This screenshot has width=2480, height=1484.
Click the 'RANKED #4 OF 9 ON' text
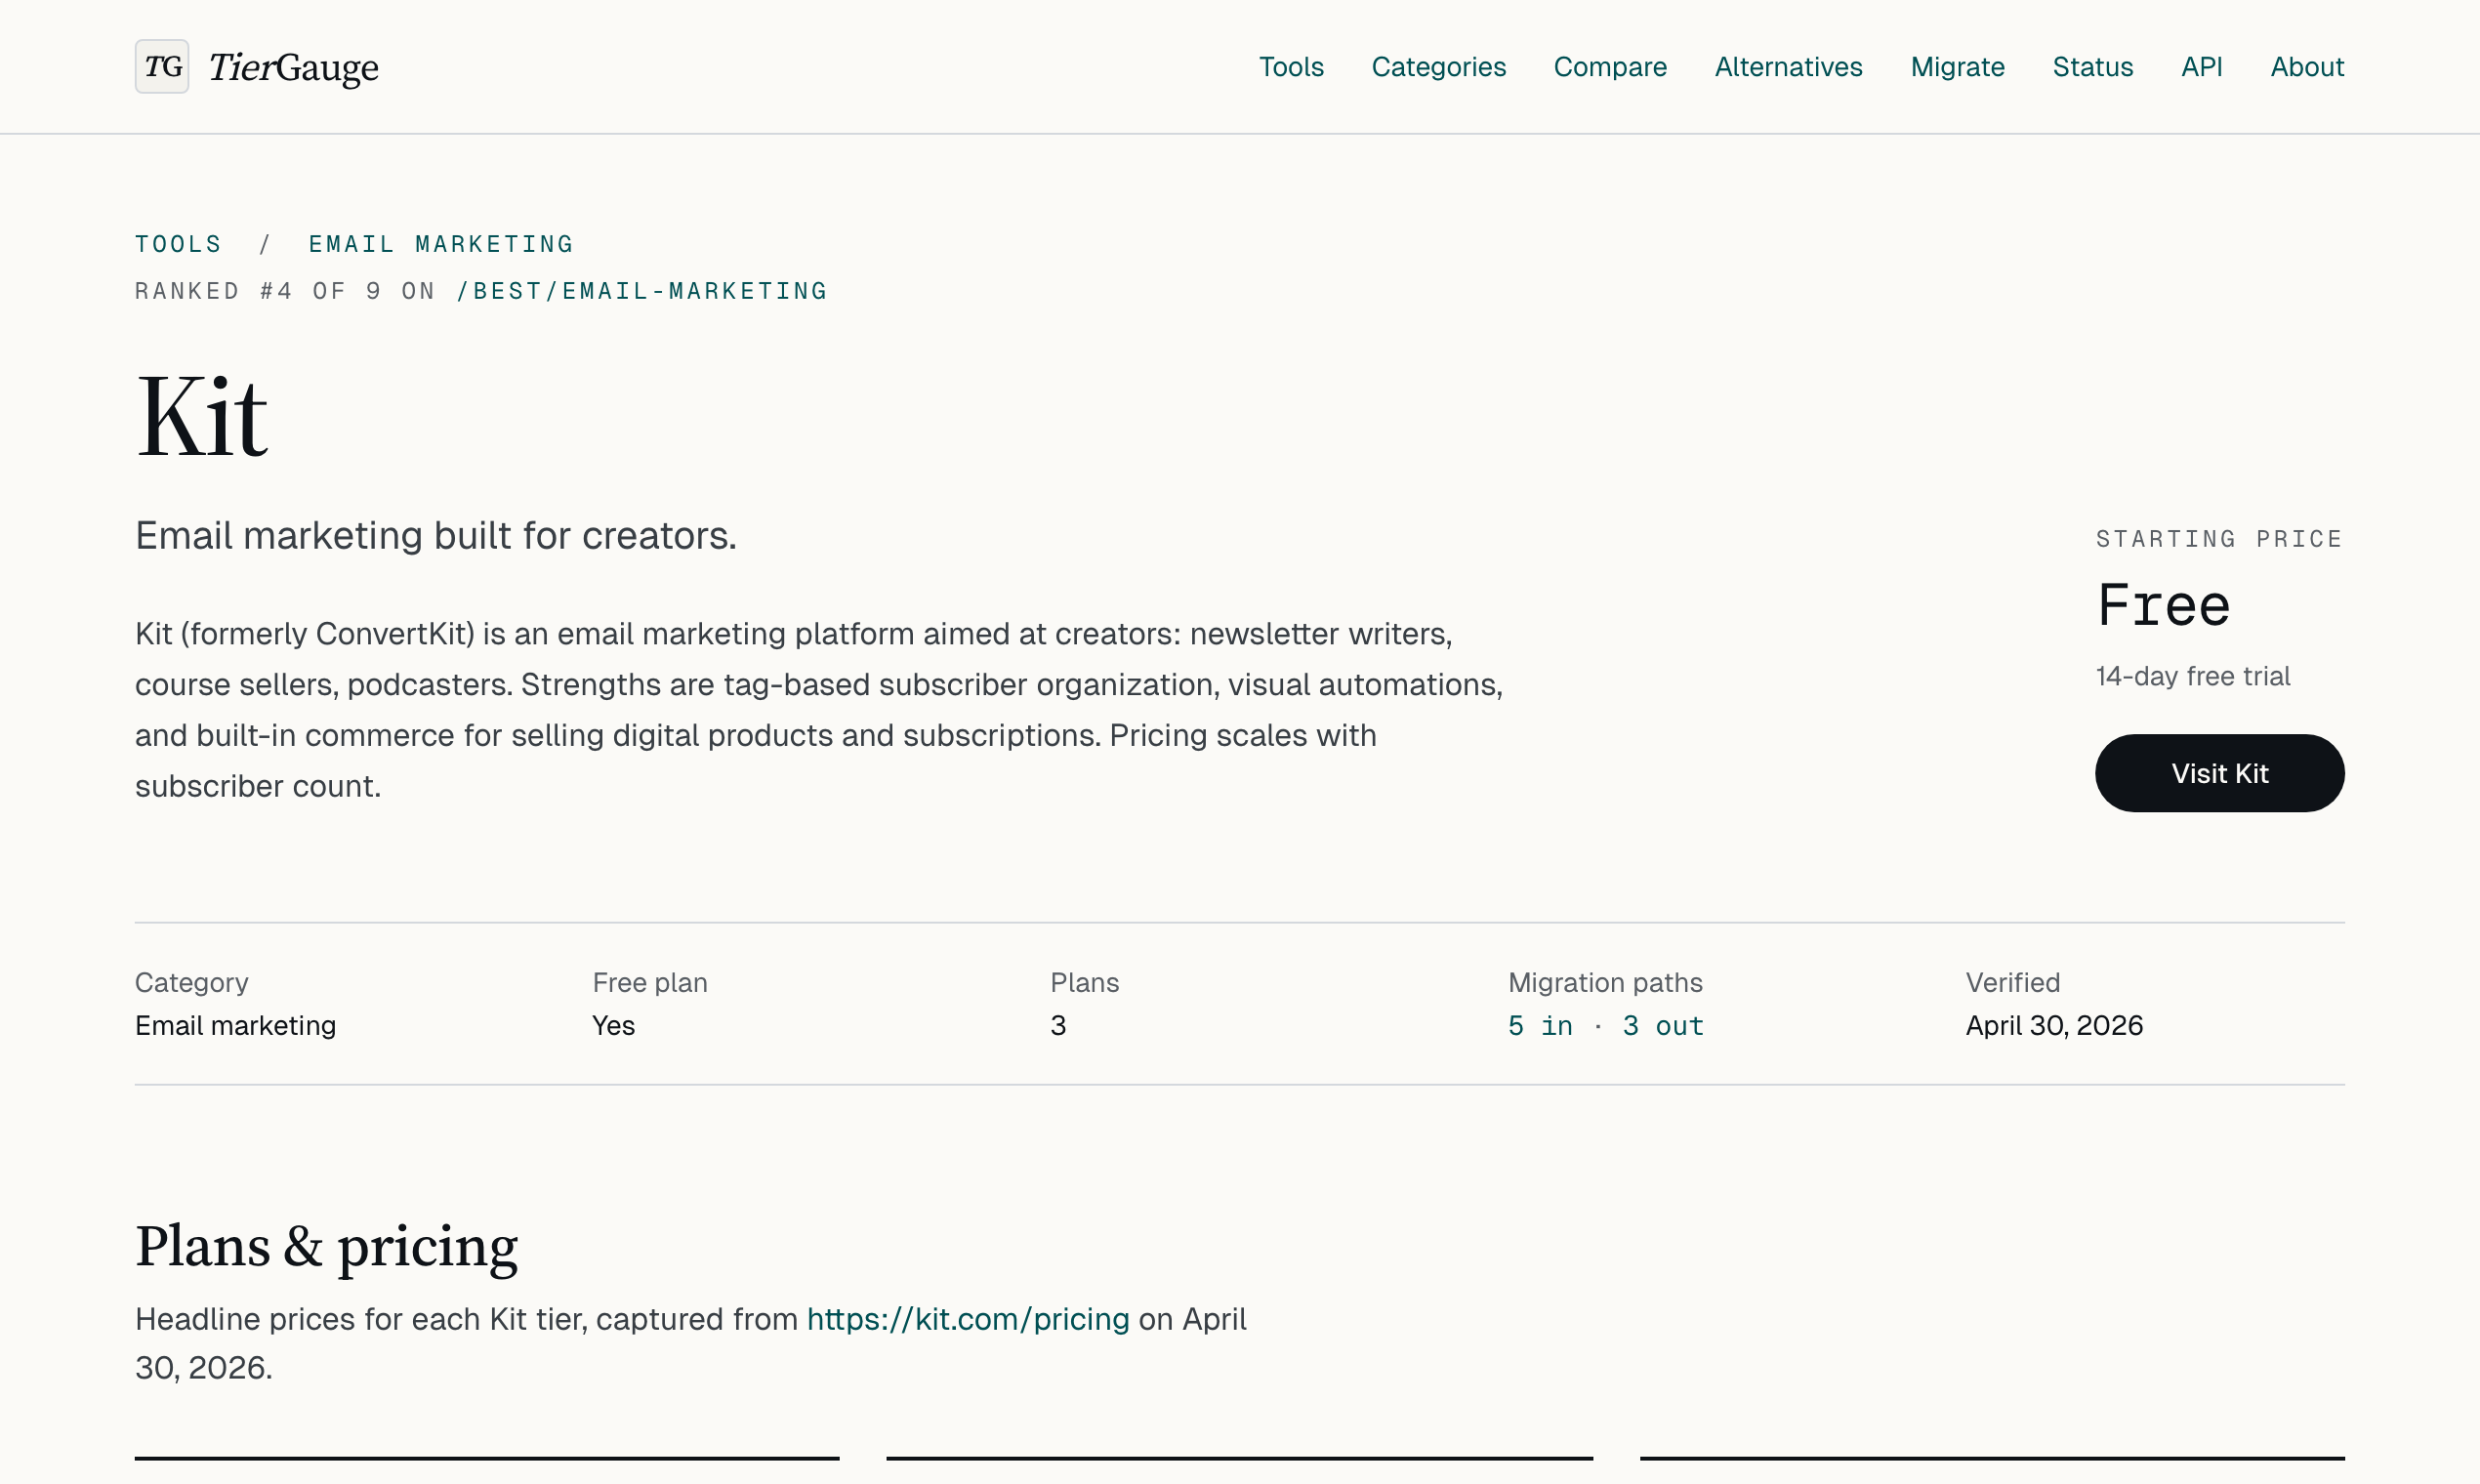pos(286,291)
